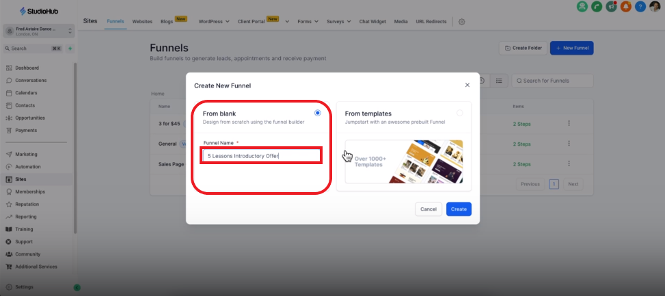Collapse the sidebar with the green arrow

click(x=77, y=287)
